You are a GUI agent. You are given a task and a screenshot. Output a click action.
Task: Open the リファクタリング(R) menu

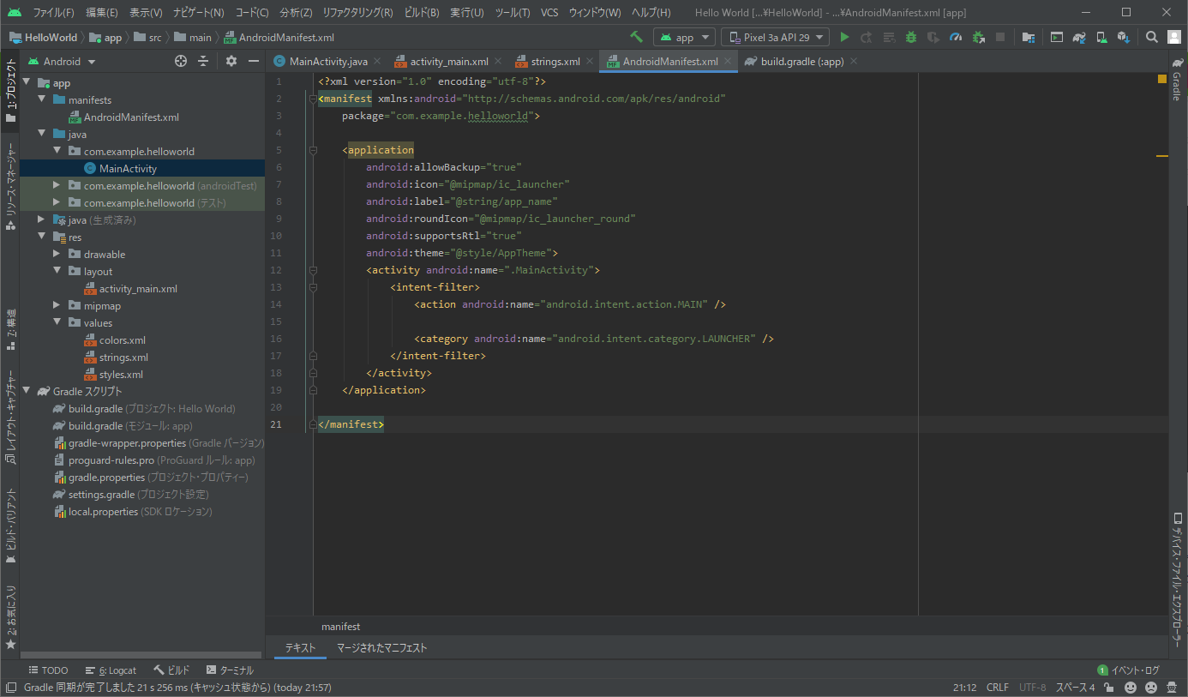click(x=357, y=13)
